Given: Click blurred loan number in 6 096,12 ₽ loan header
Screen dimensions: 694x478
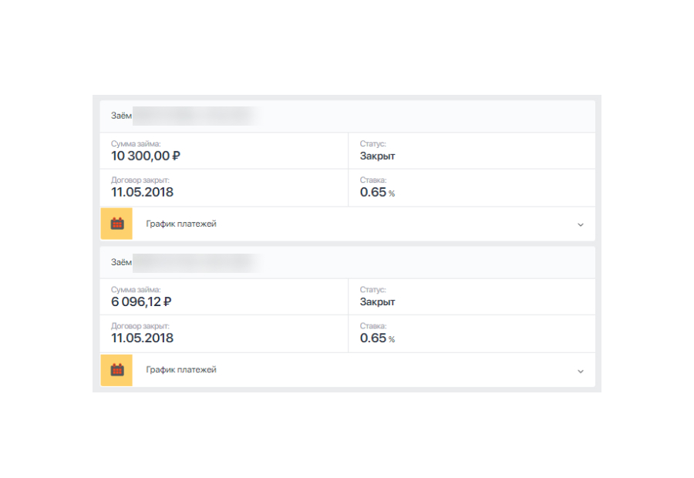Looking at the screenshot, I should (193, 262).
